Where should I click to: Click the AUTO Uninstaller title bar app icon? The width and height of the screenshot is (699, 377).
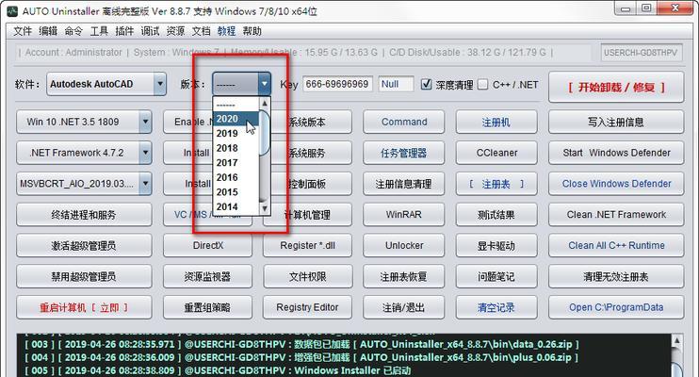[x=12, y=10]
